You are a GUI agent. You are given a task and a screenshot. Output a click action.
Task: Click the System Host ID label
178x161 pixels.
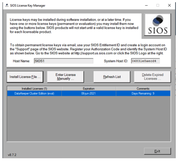tap(116, 61)
